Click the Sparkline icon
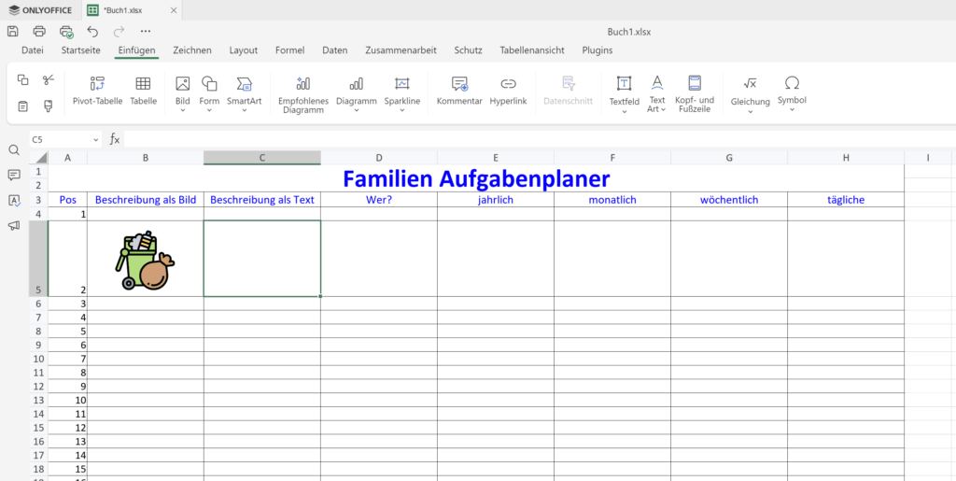The height and width of the screenshot is (481, 956). 401,83
